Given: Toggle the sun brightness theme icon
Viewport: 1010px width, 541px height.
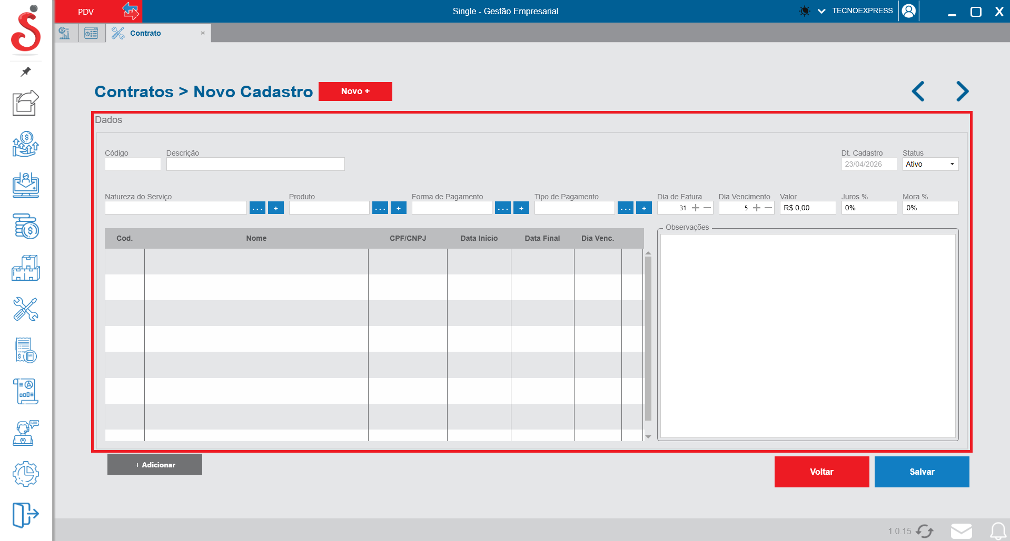Looking at the screenshot, I should 804,11.
